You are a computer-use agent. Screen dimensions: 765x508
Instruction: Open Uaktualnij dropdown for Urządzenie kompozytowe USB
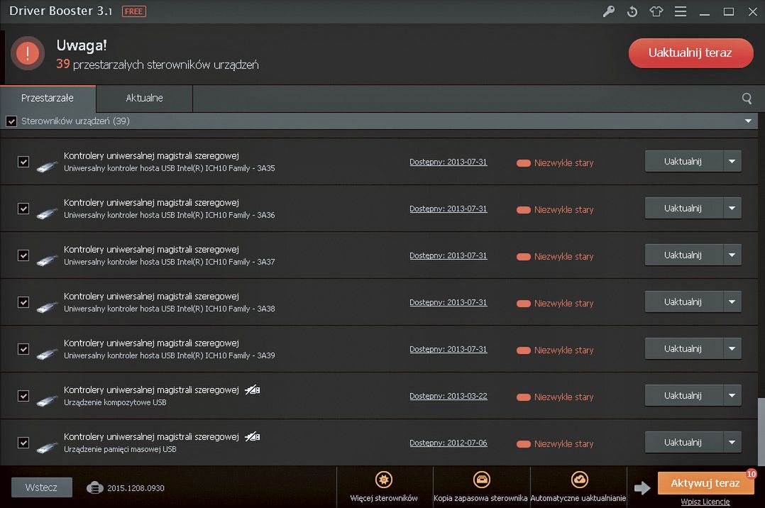(732, 396)
